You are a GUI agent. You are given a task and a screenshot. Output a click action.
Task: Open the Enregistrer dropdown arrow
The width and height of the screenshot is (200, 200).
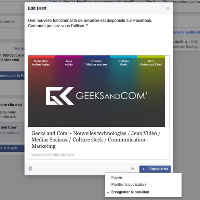144,169
